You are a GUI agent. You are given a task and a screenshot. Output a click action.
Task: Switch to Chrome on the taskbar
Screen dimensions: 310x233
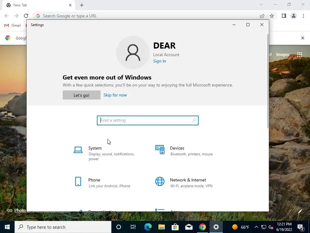[202, 227]
